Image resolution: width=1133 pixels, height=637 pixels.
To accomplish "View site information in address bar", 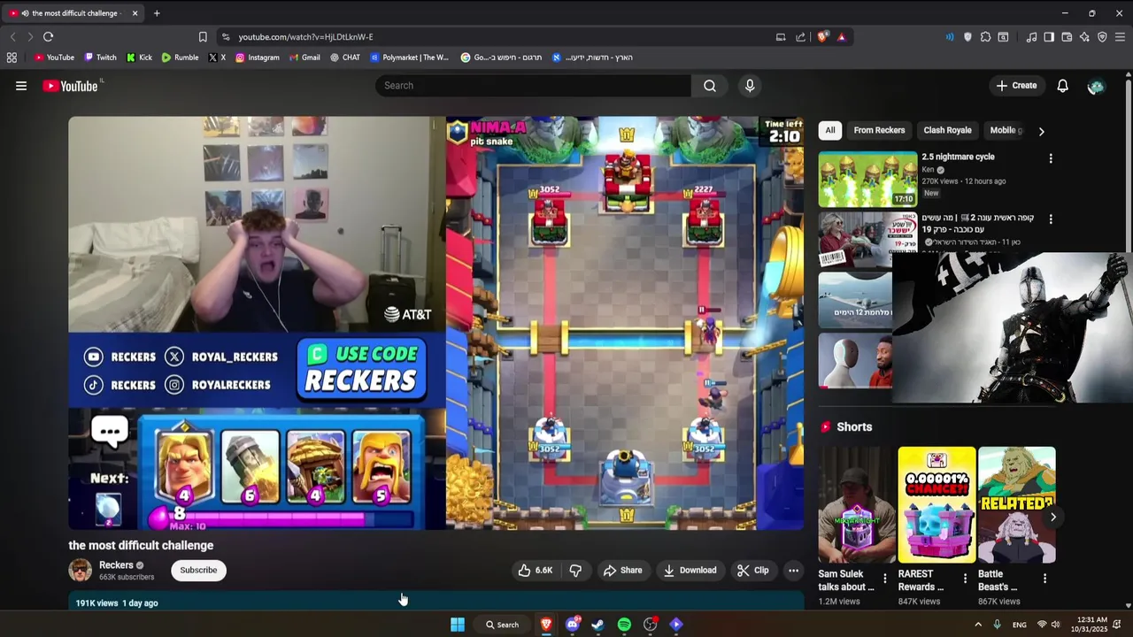I will click(226, 37).
